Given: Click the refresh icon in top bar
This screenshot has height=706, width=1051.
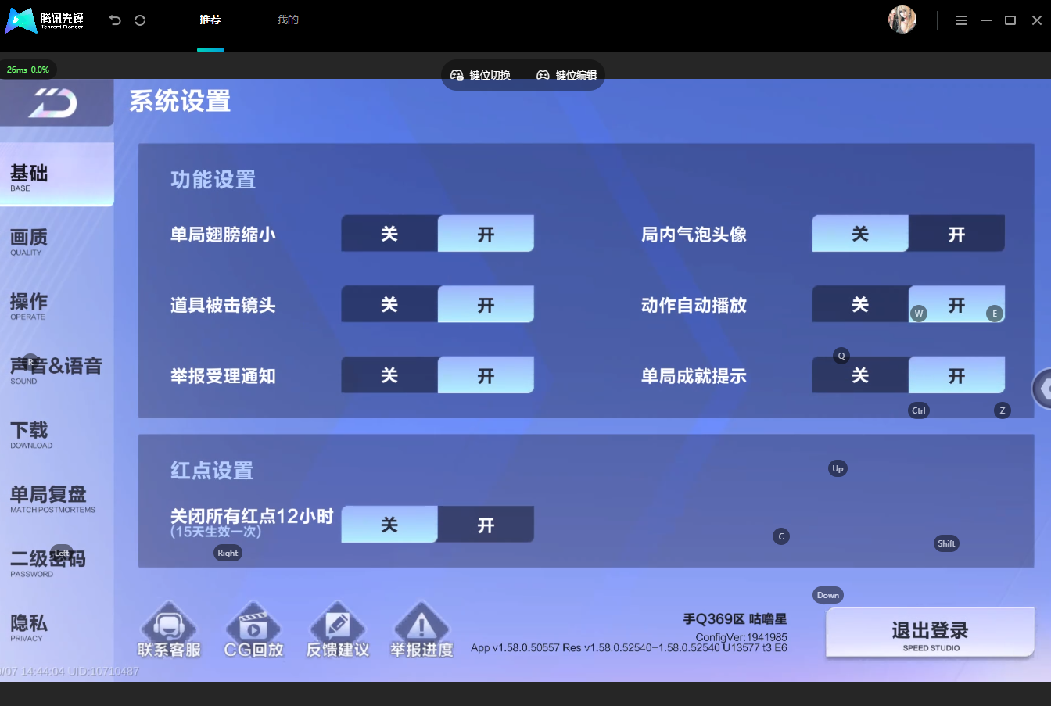Looking at the screenshot, I should [x=140, y=20].
